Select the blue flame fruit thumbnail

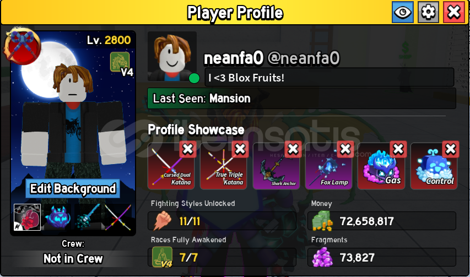(x=57, y=217)
